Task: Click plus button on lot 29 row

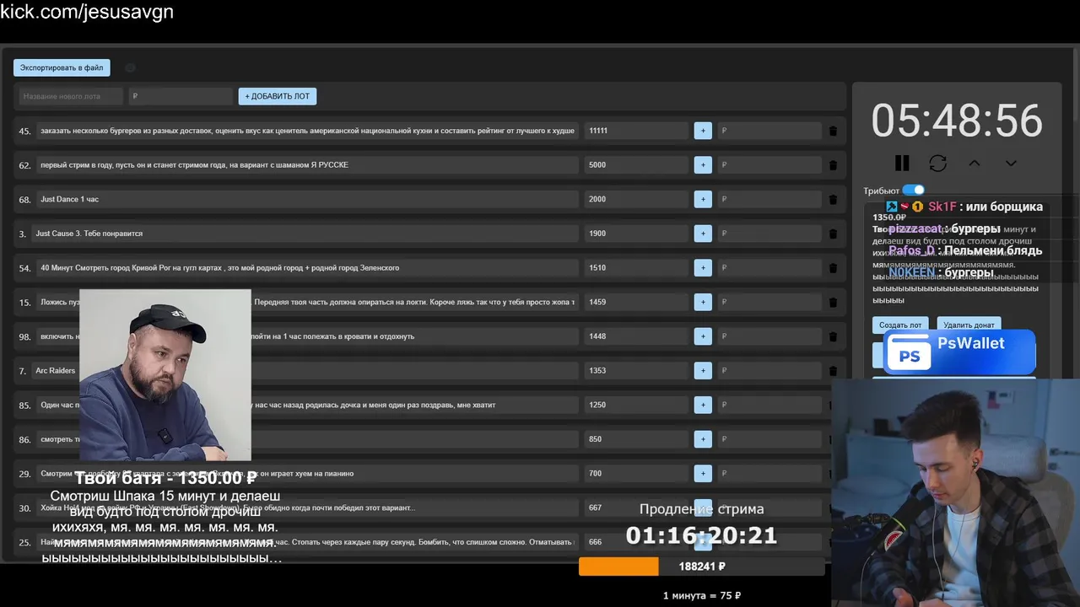Action: (x=703, y=474)
